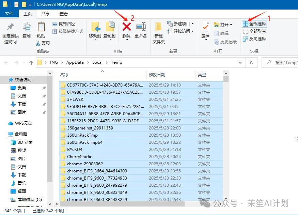The width and height of the screenshot is (298, 215).
Task: Click the Refresh button
Action: [251, 63]
